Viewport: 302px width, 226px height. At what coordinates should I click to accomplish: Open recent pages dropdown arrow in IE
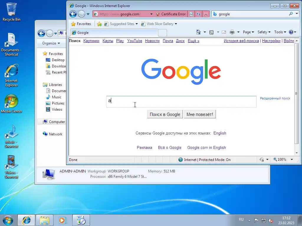click(88, 14)
